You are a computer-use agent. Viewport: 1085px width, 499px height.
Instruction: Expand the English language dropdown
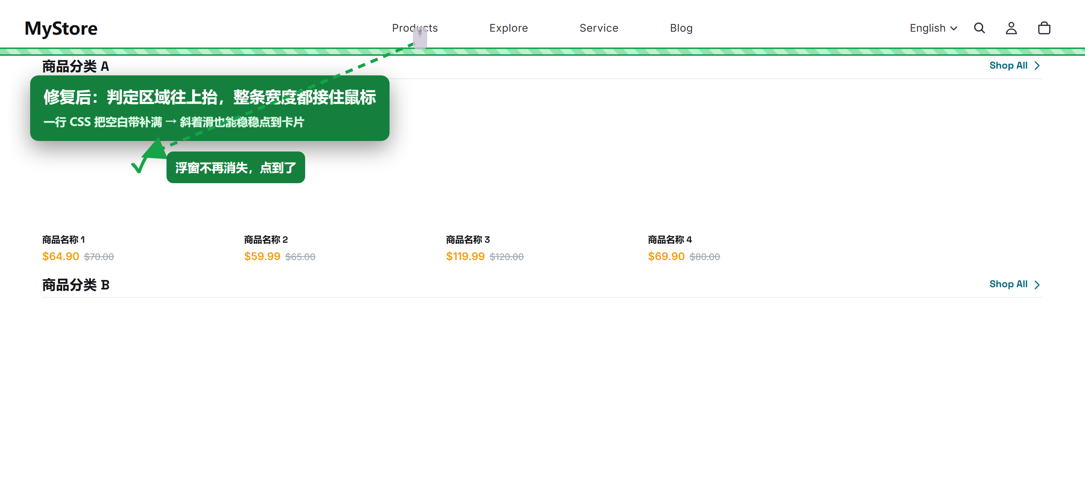pyautogui.click(x=934, y=28)
